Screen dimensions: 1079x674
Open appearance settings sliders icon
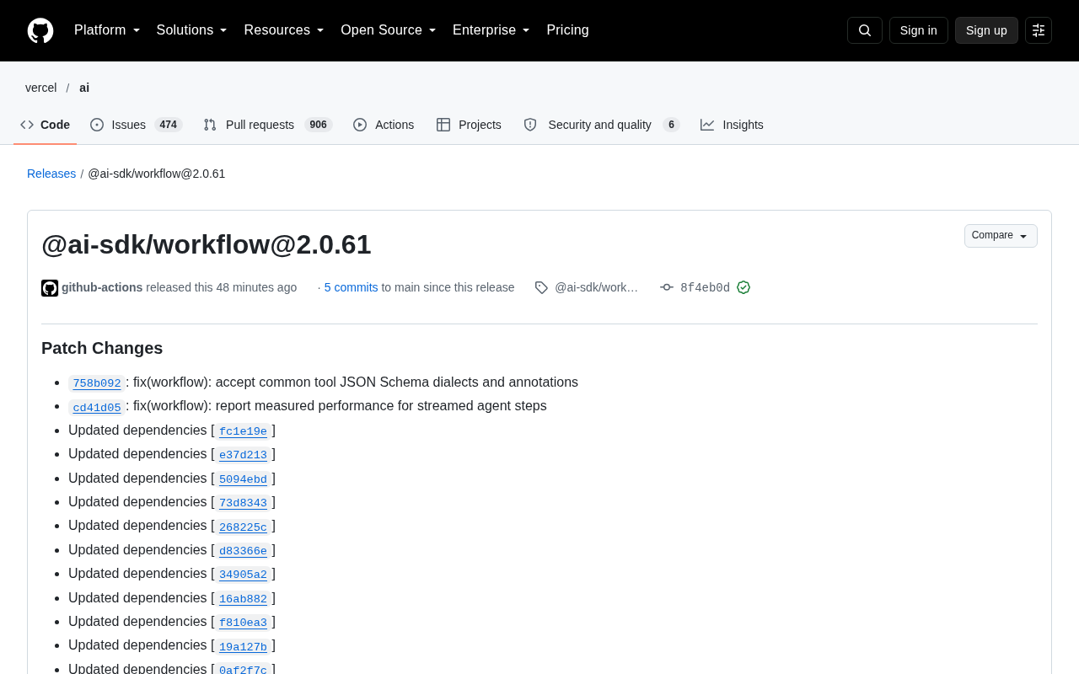pyautogui.click(x=1039, y=30)
